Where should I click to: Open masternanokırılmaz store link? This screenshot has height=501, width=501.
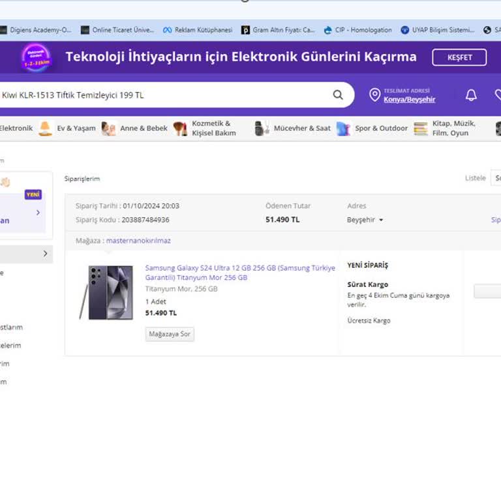[138, 241]
